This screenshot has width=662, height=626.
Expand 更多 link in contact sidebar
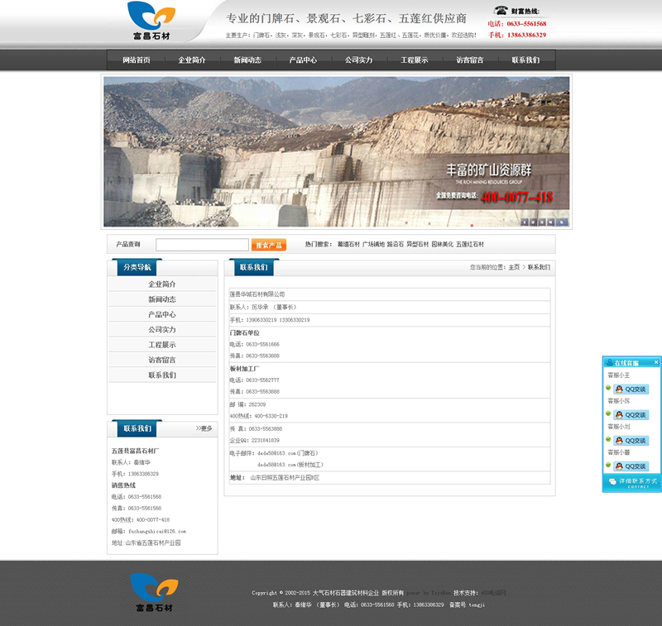coord(204,428)
